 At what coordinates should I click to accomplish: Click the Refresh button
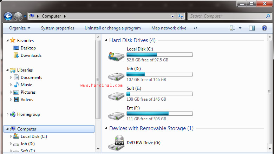click(x=181, y=16)
